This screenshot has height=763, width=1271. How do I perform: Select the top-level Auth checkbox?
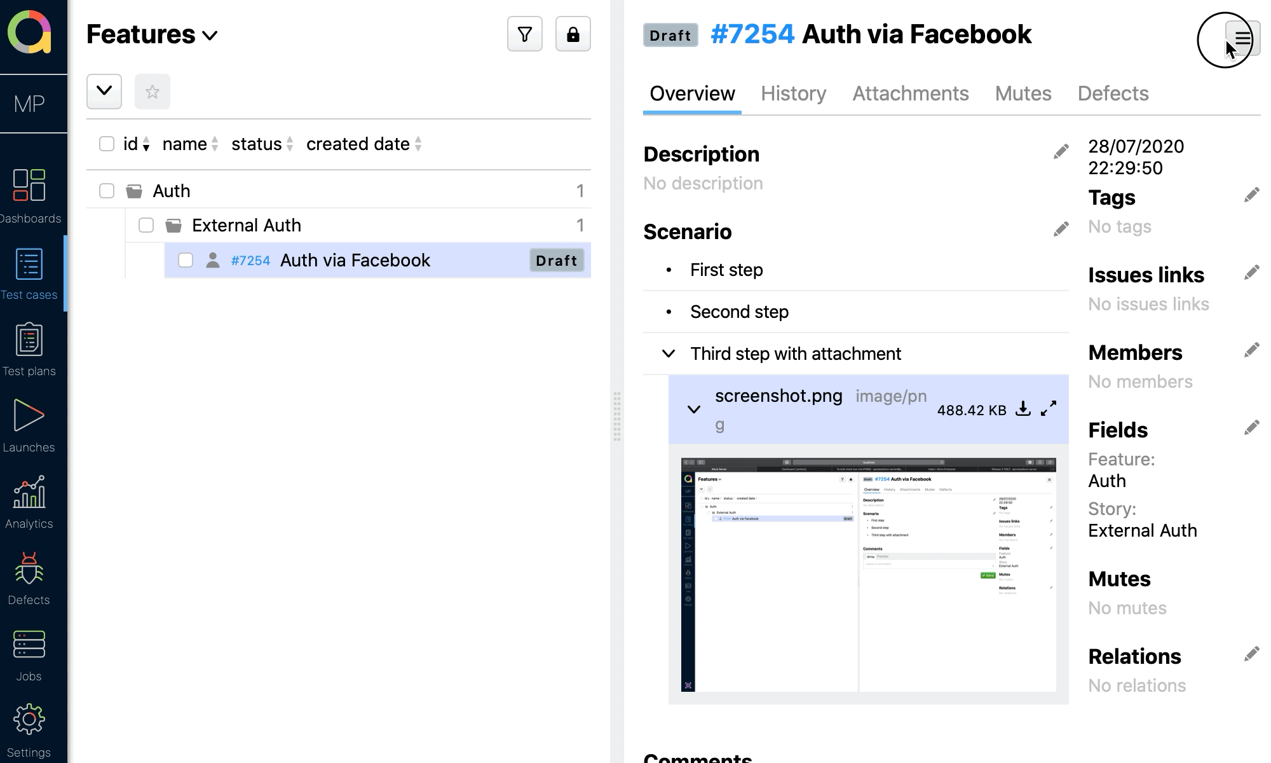click(106, 191)
